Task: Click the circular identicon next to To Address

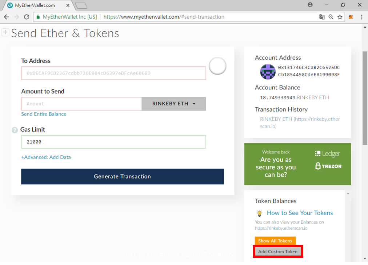Action: click(x=217, y=66)
